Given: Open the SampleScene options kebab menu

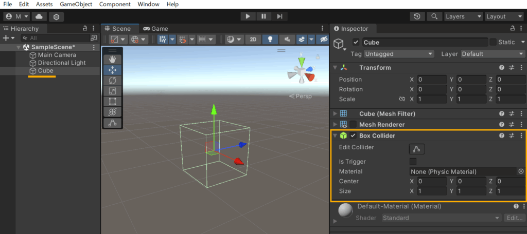Looking at the screenshot, I should point(94,47).
